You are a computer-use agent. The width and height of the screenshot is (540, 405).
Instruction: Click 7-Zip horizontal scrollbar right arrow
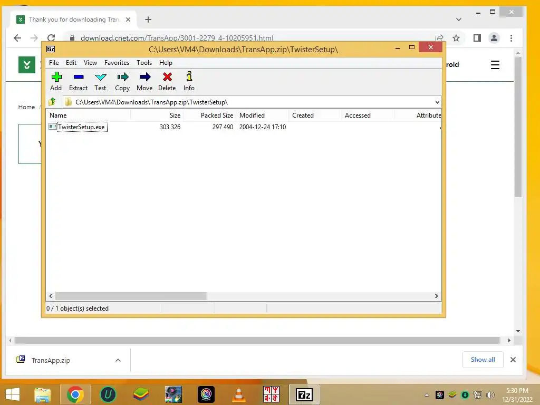(x=436, y=296)
